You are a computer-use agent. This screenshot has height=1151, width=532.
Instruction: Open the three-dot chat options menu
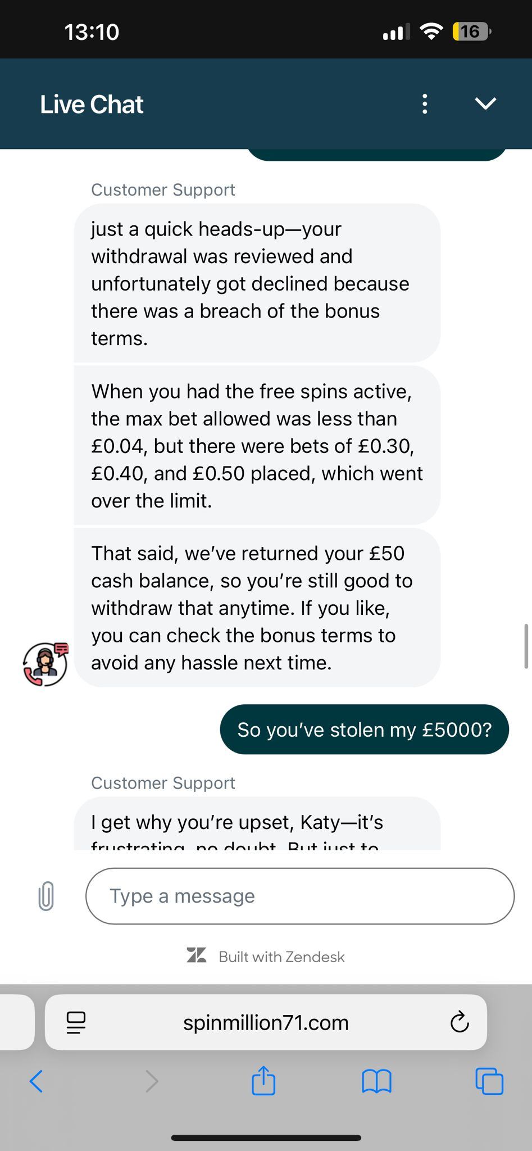pos(425,104)
